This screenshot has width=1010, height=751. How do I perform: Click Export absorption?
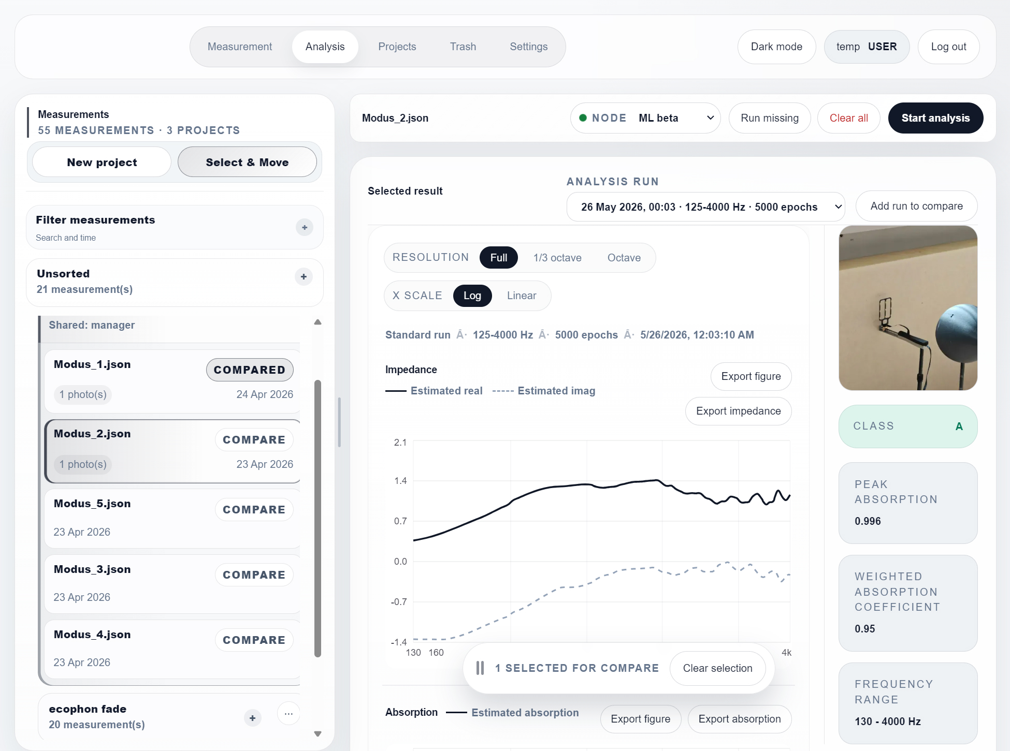coord(739,719)
